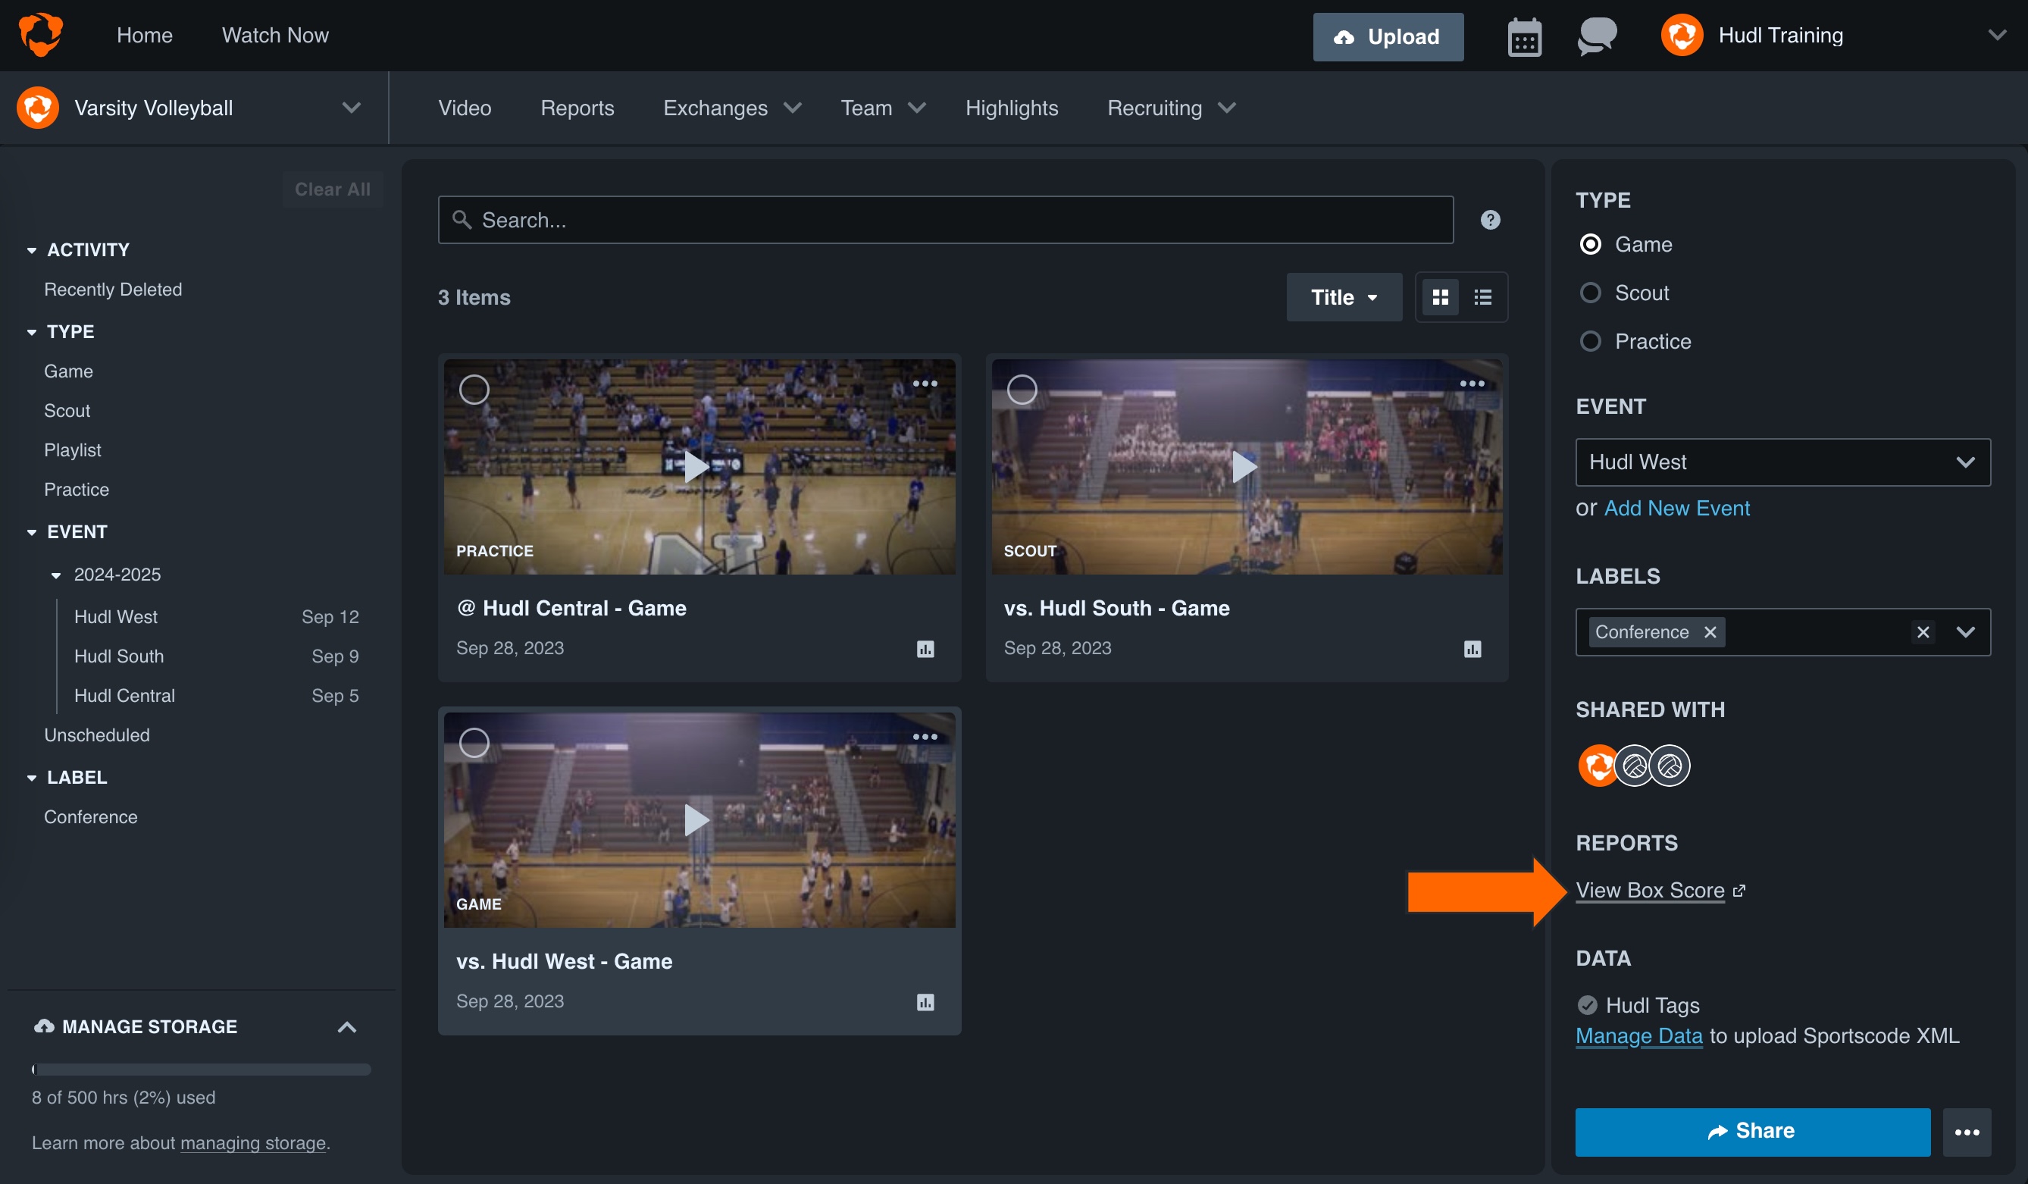The width and height of the screenshot is (2028, 1184).
Task: Click Add New Event link
Action: click(x=1676, y=508)
